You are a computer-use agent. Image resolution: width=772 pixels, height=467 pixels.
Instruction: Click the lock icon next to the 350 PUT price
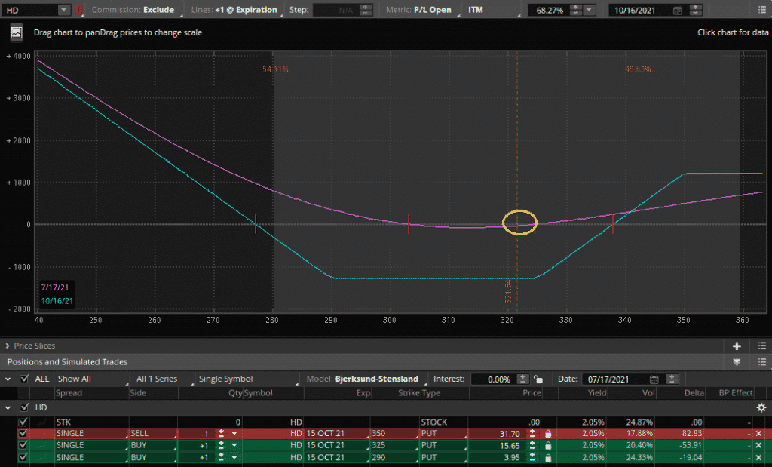(x=548, y=433)
